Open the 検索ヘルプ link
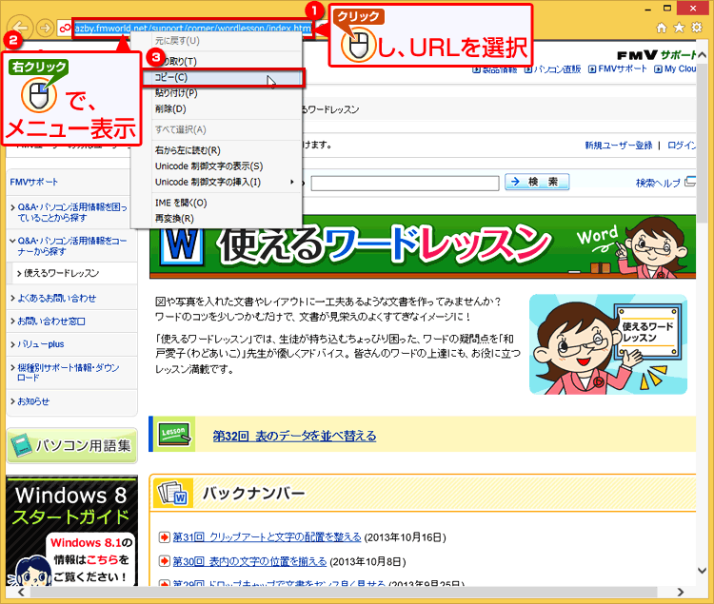The width and height of the screenshot is (714, 604). click(x=658, y=183)
